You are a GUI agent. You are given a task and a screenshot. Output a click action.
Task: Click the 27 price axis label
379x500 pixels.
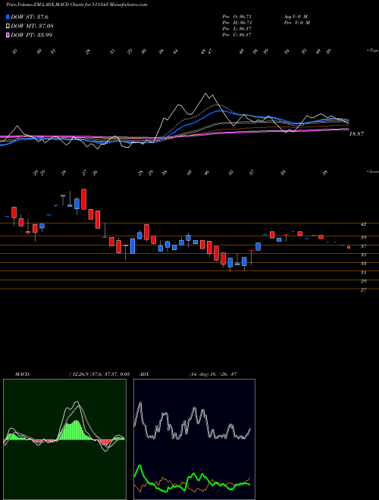click(x=363, y=290)
